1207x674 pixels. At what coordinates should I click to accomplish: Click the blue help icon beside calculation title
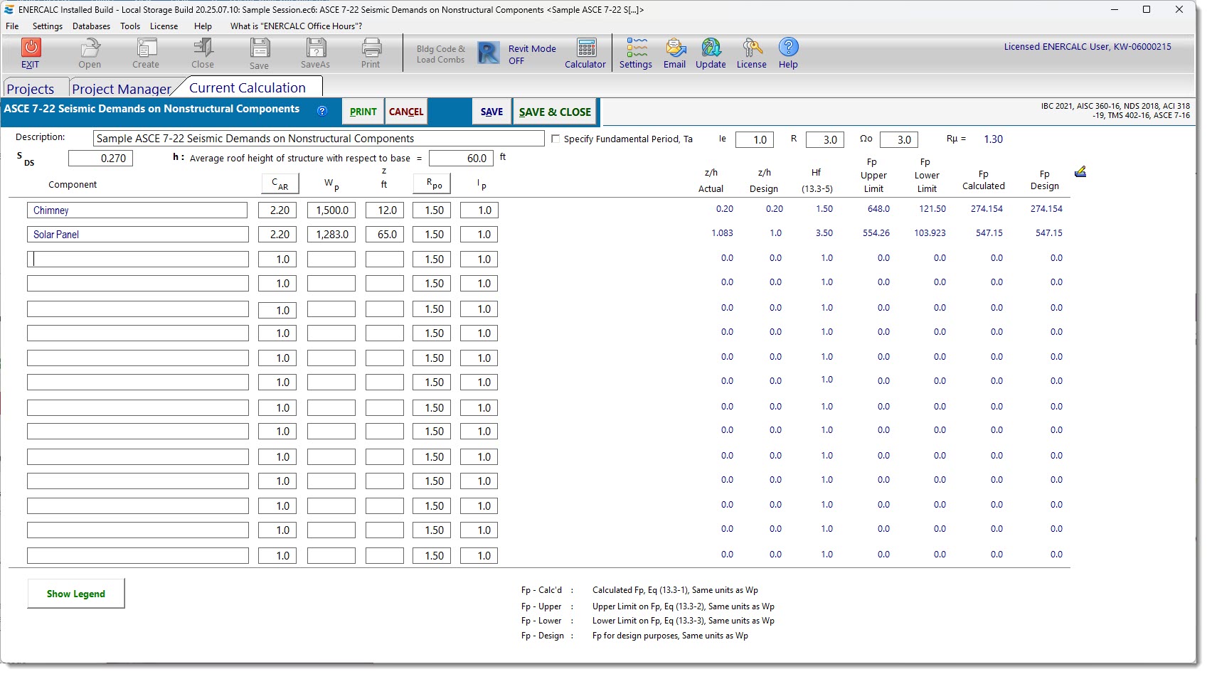tap(322, 111)
